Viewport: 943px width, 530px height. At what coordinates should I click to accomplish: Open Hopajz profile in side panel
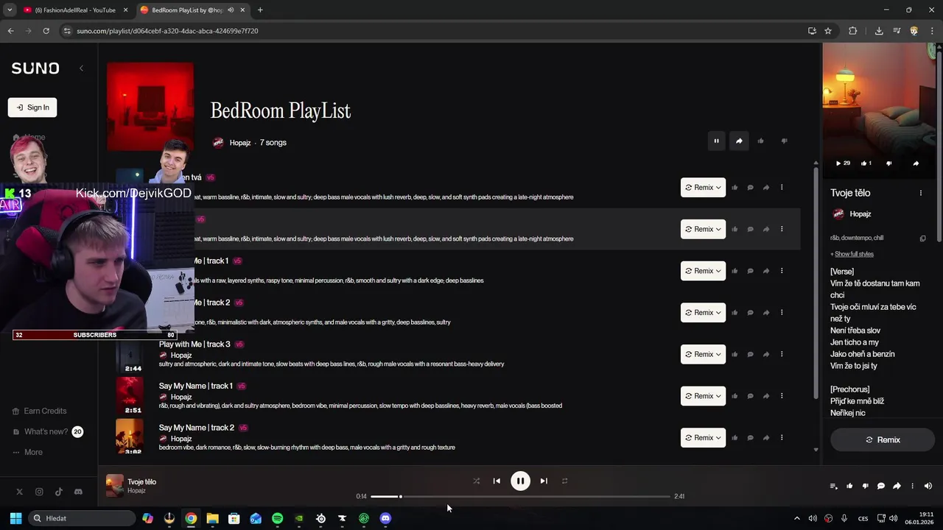(860, 214)
